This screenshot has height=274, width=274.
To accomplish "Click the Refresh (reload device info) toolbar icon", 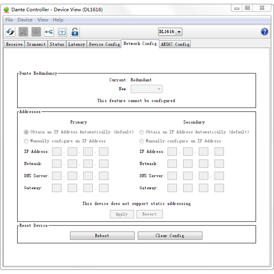I will pos(10,32).
